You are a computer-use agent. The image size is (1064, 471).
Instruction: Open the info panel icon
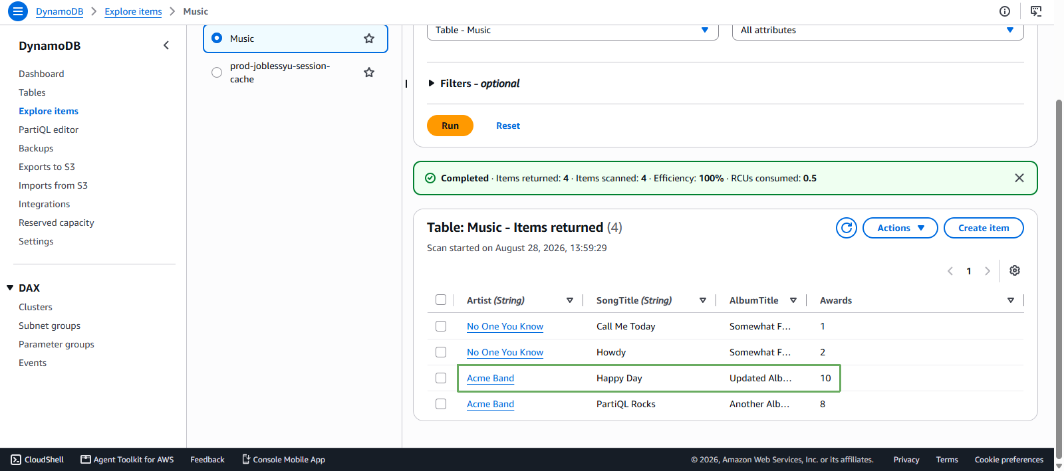[1005, 11]
